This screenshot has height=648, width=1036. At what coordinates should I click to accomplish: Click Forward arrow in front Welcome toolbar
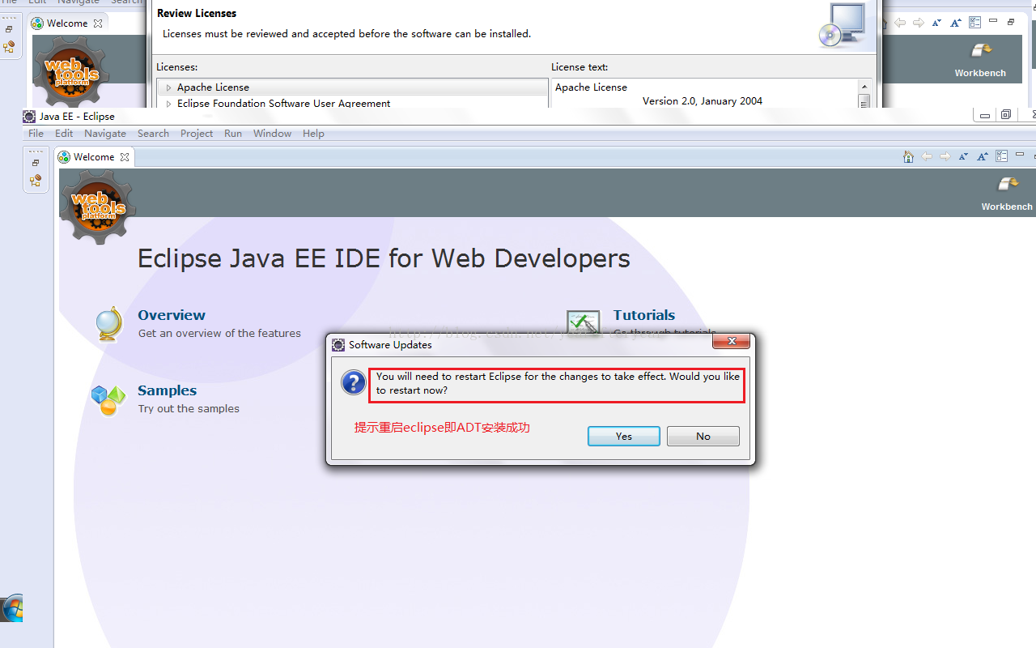[x=945, y=156]
